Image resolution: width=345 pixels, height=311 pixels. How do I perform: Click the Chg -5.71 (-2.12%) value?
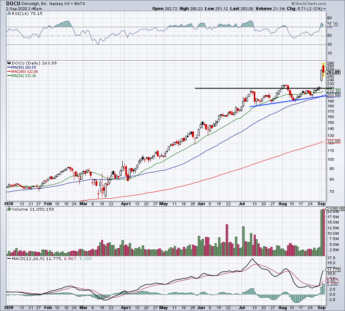[304, 8]
